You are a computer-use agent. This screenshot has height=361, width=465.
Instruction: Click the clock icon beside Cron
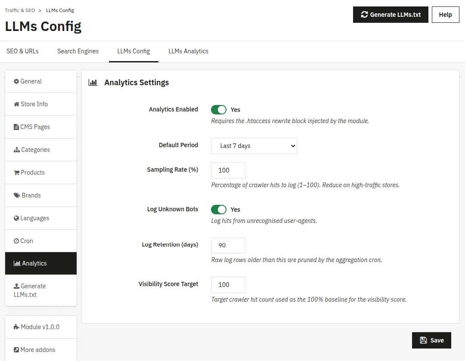tap(16, 241)
